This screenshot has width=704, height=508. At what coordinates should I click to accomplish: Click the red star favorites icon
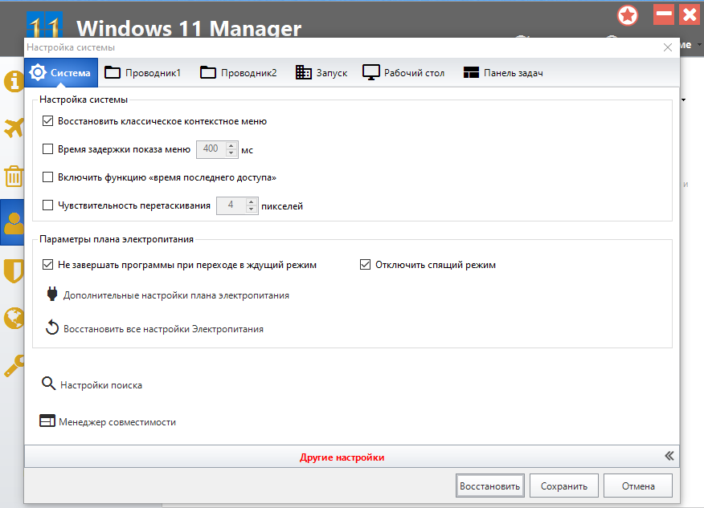tap(627, 16)
